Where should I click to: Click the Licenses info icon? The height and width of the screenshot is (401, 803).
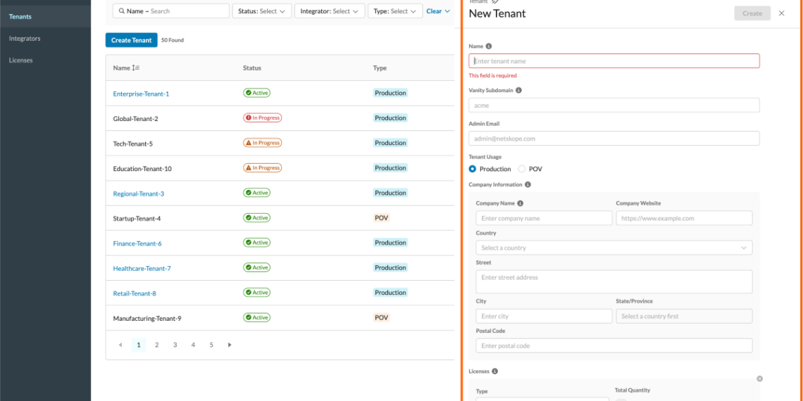tap(494, 371)
